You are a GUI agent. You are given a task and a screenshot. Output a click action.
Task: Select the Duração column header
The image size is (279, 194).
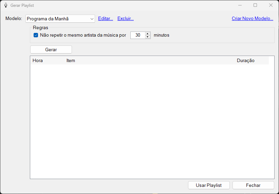tap(245, 60)
